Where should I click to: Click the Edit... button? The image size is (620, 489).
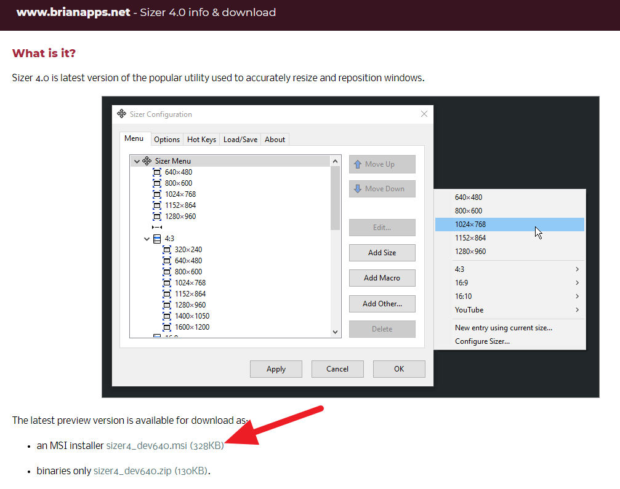(382, 228)
